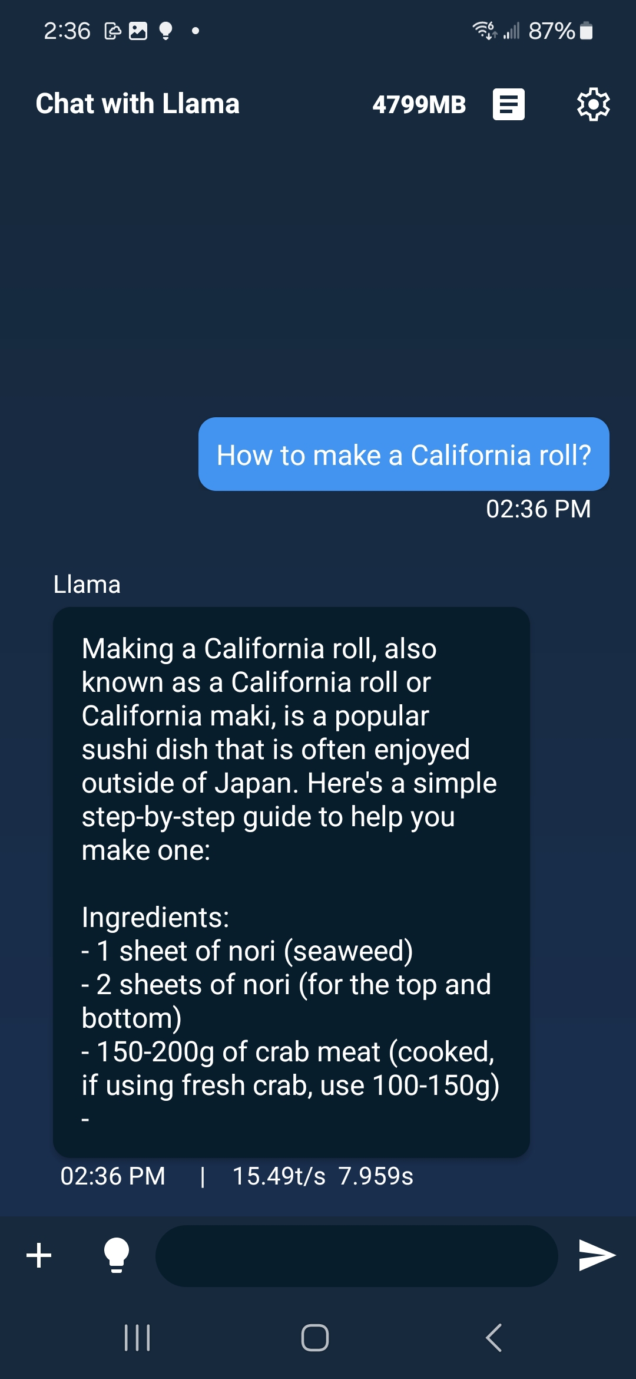Open the Android recent apps button
The height and width of the screenshot is (1379, 636).
point(137,1338)
